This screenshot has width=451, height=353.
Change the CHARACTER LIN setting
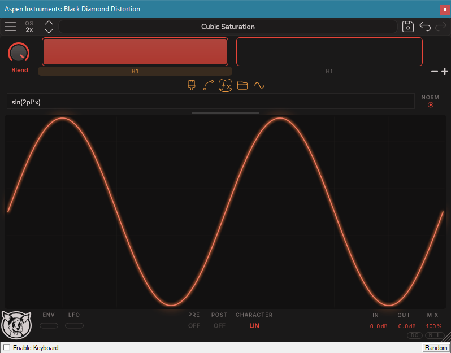pyautogui.click(x=254, y=326)
